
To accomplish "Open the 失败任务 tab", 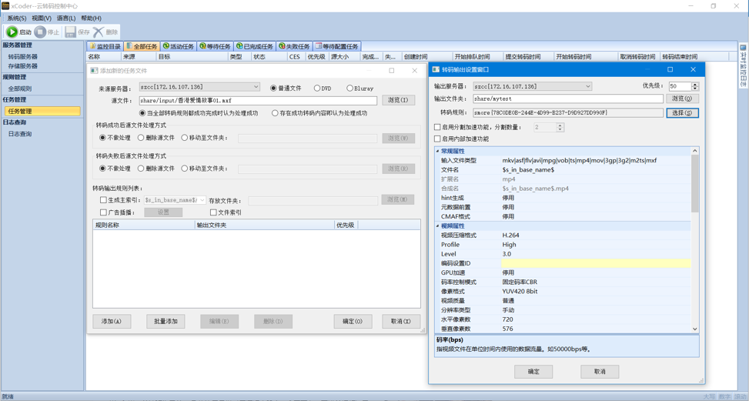I will pyautogui.click(x=294, y=46).
